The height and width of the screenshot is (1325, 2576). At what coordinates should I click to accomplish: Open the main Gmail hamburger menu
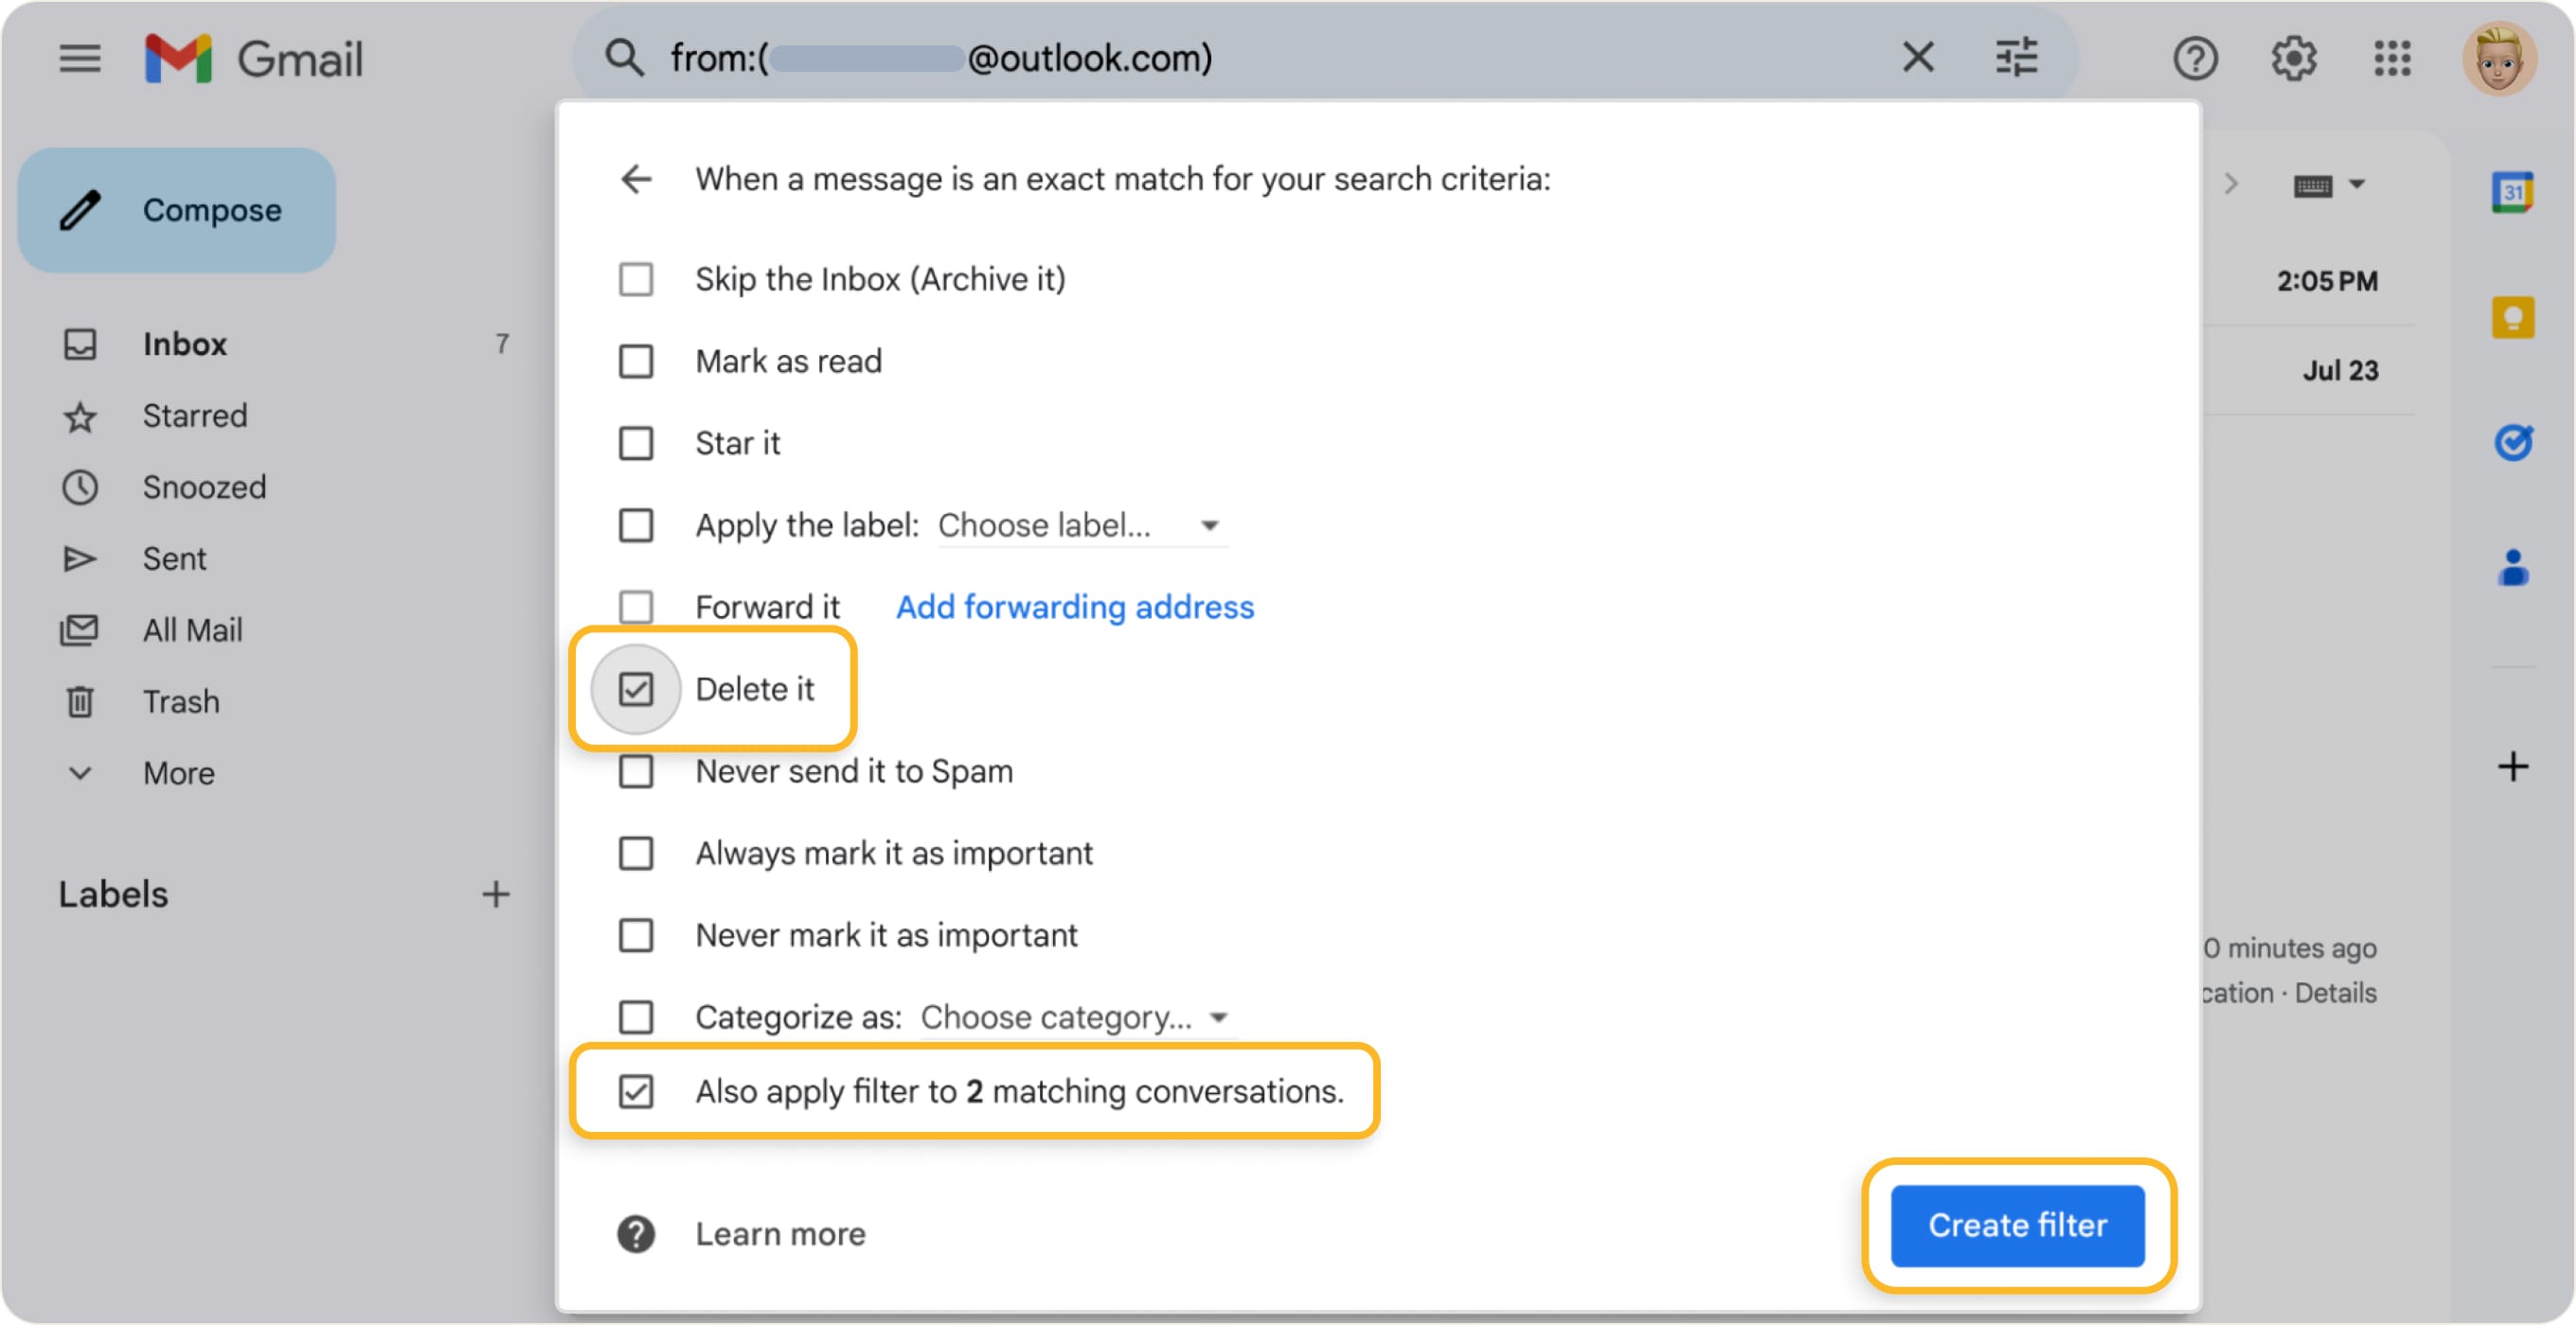tap(80, 58)
